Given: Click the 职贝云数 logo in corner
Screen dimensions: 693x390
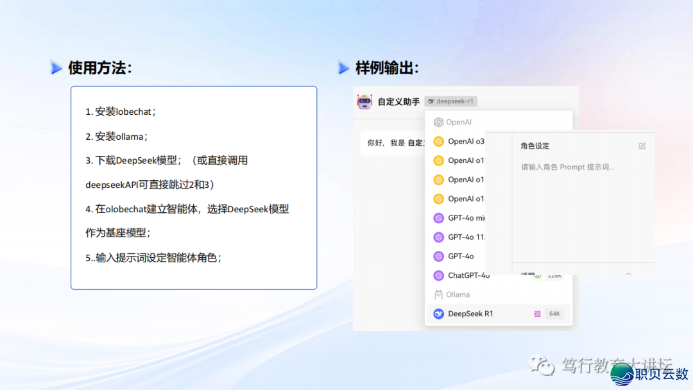Looking at the screenshot, I should (649, 373).
